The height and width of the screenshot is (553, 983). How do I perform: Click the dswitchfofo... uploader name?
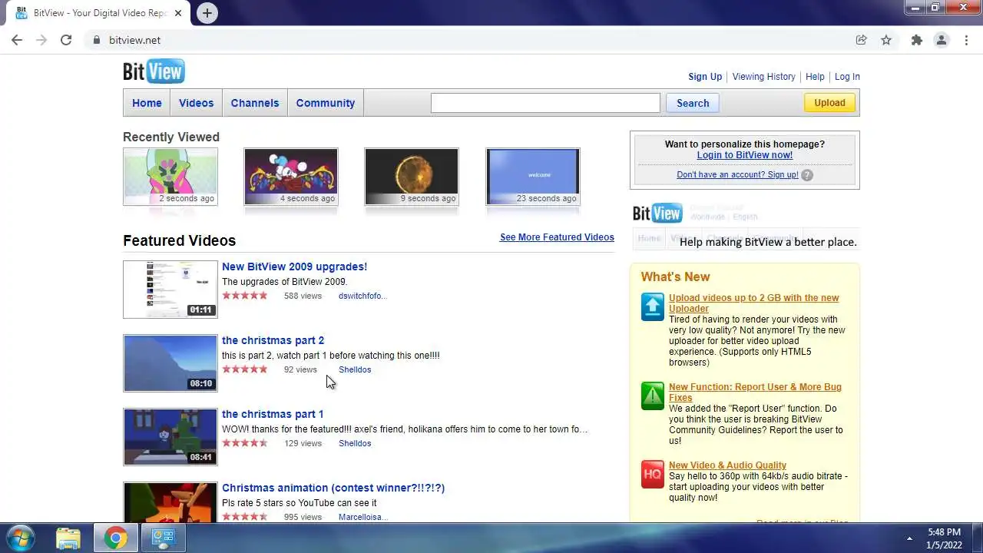point(362,296)
